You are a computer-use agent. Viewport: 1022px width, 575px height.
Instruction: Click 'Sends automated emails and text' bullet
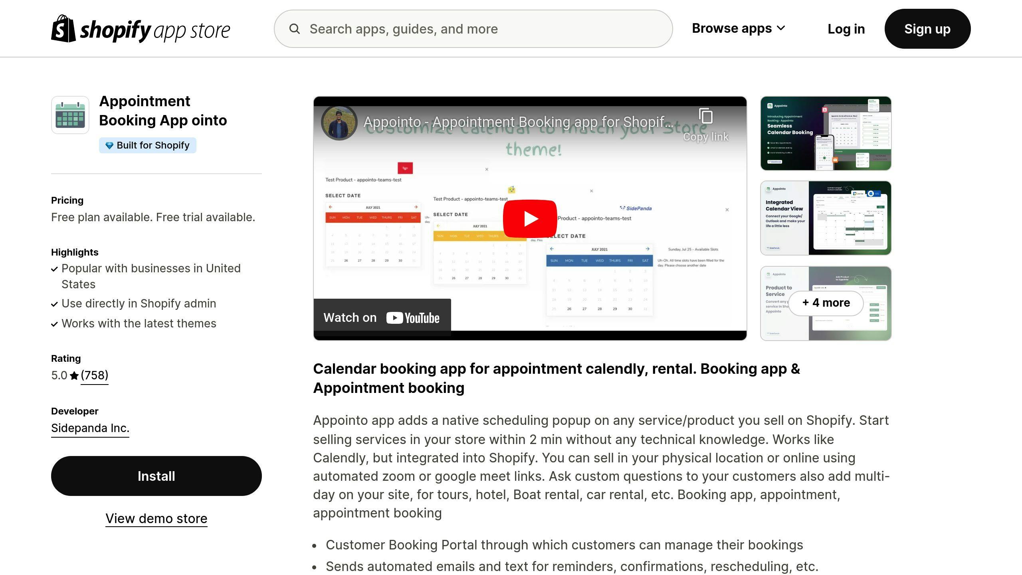click(x=572, y=567)
